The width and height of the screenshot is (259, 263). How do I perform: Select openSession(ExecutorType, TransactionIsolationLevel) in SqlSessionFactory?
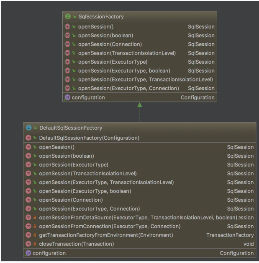146,80
